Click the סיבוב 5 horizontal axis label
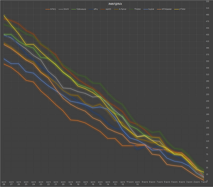213x187 pixels. tap(174, 182)
